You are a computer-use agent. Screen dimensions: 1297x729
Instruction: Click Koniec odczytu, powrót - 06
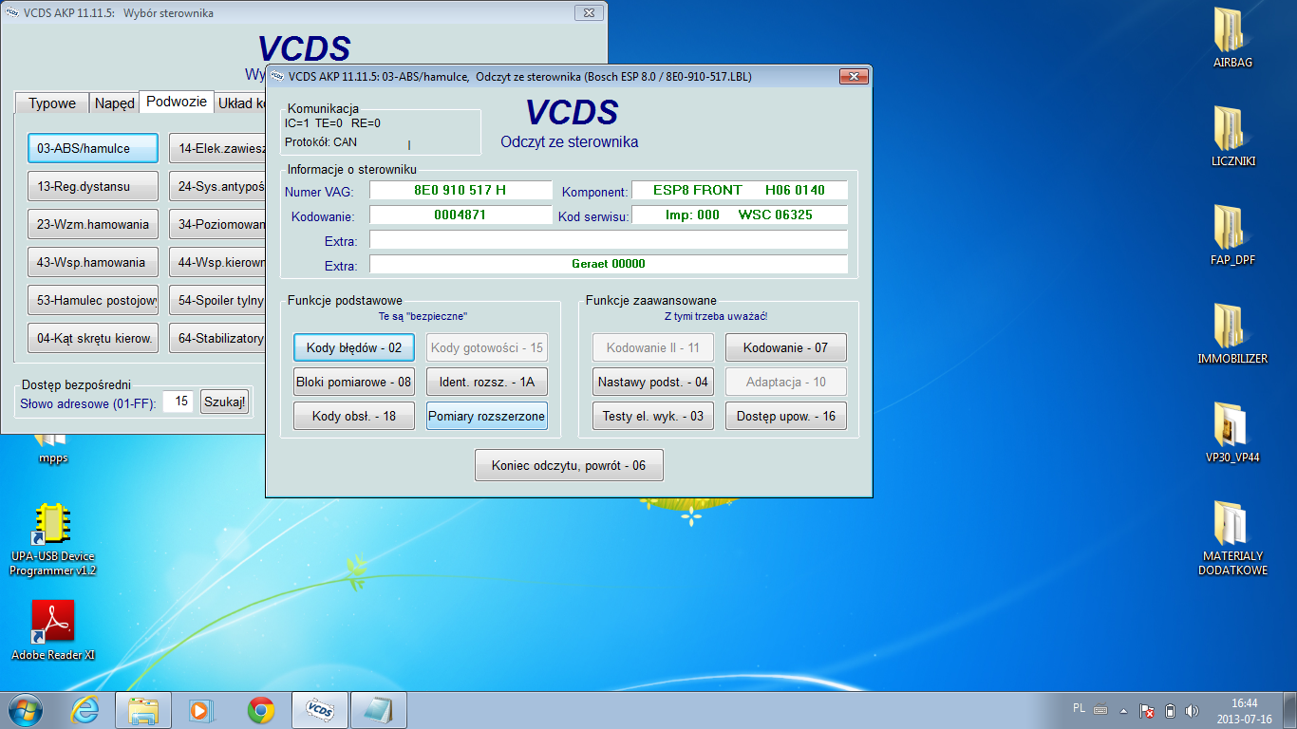pos(569,466)
